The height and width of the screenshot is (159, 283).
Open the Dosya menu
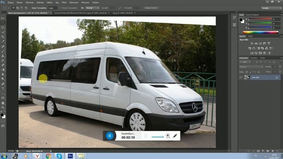(11, 3)
